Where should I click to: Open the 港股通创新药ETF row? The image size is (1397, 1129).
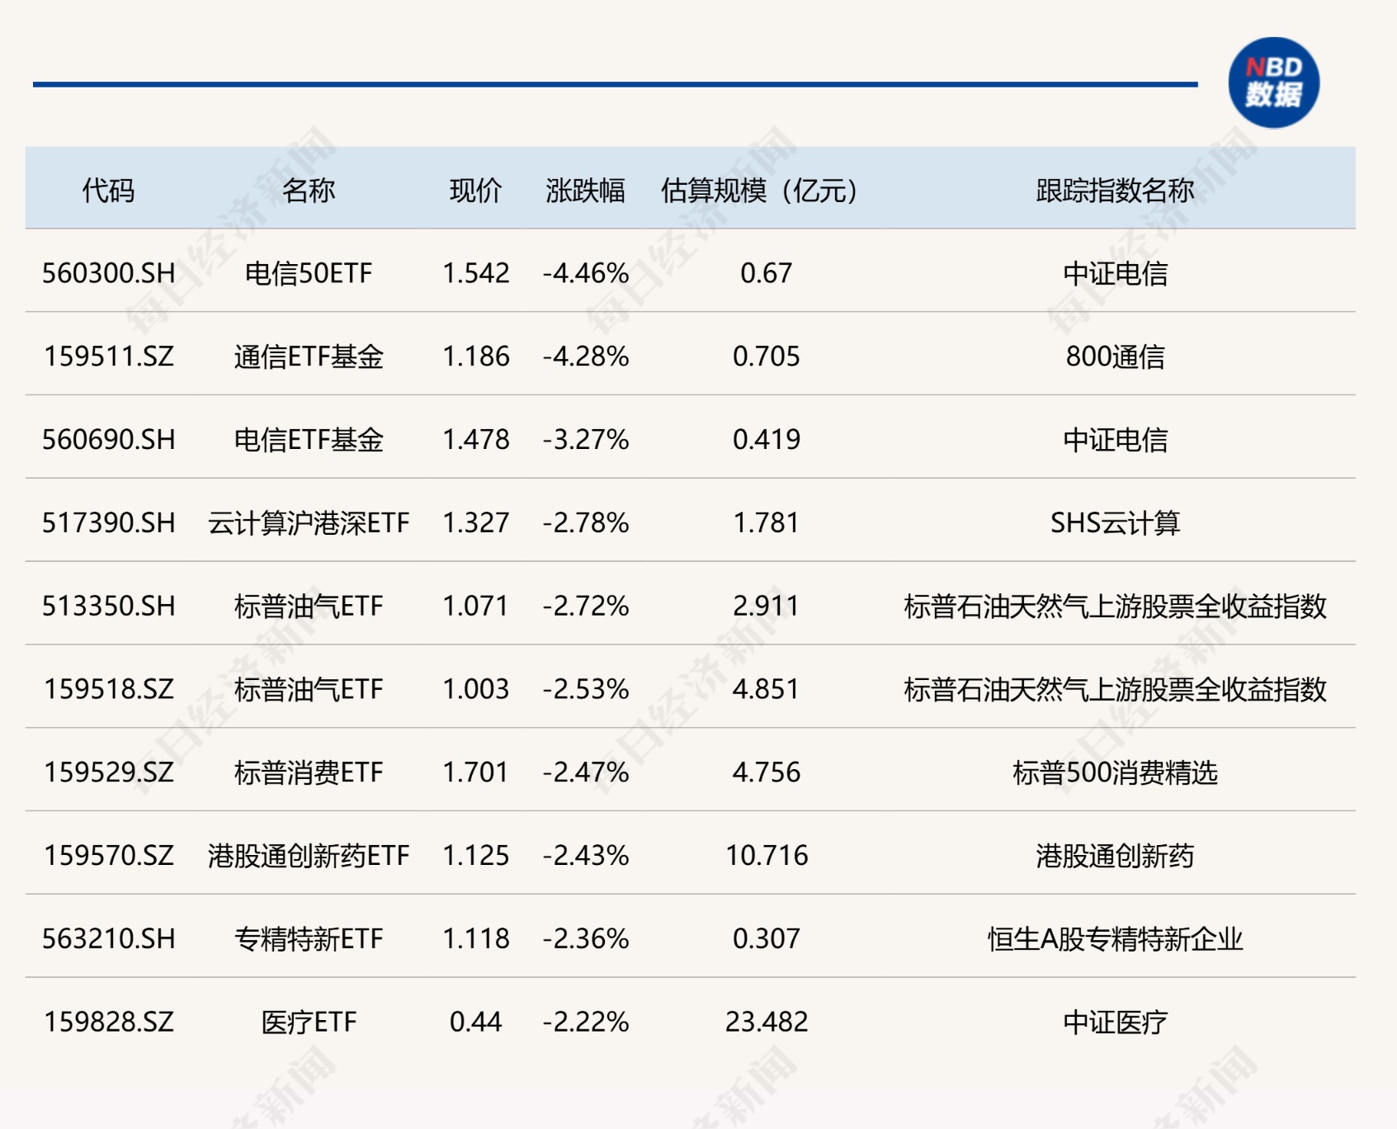(x=311, y=855)
